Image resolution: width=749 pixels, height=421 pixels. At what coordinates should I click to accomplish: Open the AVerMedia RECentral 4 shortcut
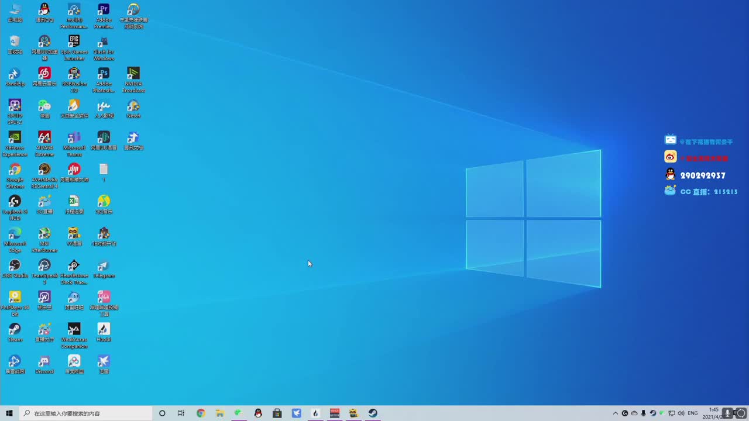tap(44, 176)
